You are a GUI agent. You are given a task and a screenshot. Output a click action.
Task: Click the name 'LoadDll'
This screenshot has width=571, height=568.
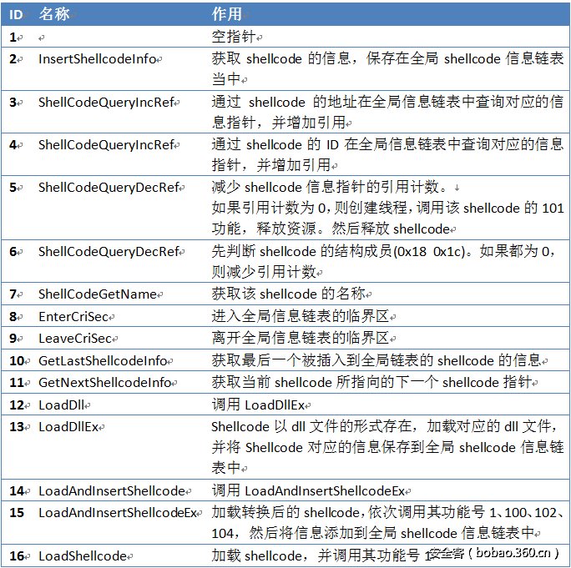pyautogui.click(x=62, y=405)
